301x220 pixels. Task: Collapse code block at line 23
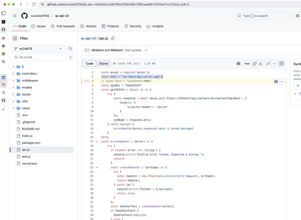[97, 167]
